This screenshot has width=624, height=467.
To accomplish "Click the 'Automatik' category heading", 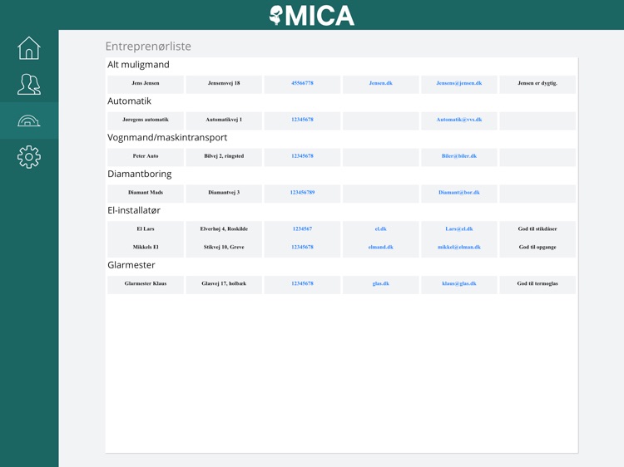I will (129, 101).
